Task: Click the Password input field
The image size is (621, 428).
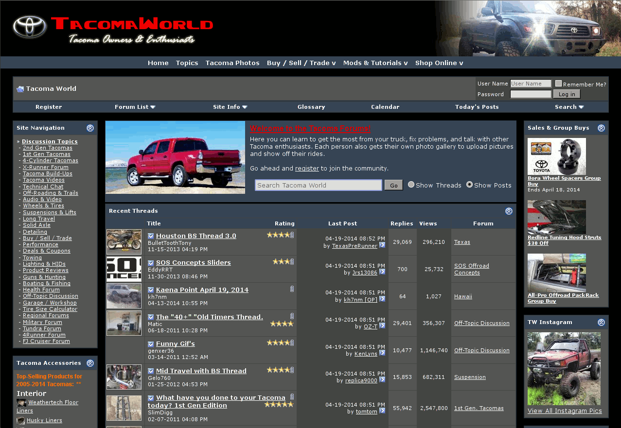Action: [531, 94]
